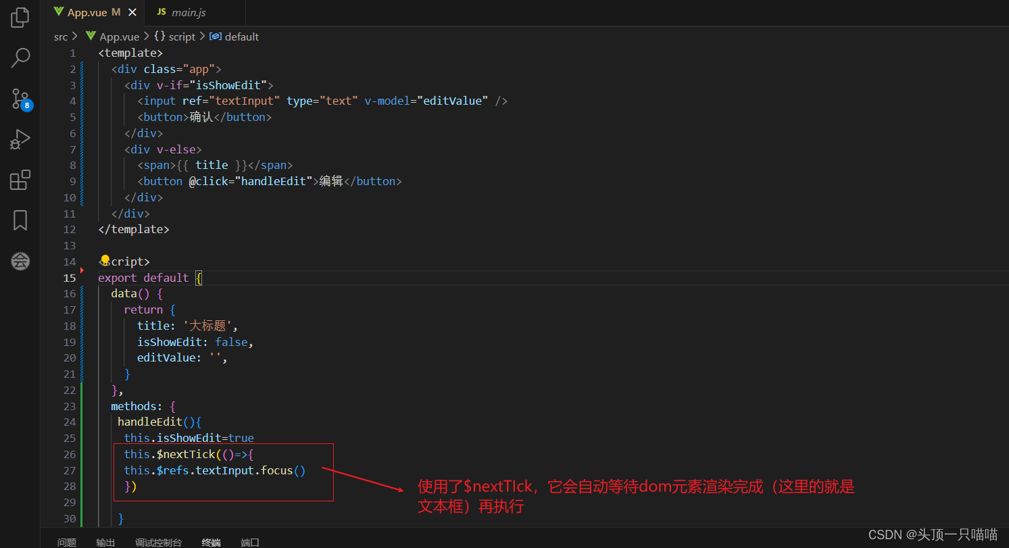Screen dimensions: 1009x548
Task: Open the default breadcrumb dropdown
Action: [x=241, y=36]
